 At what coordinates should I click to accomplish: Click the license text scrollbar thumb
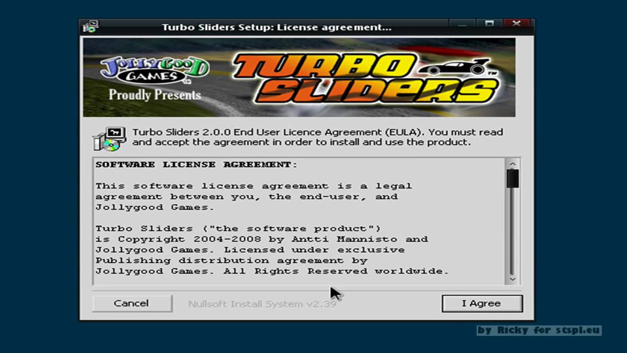(513, 178)
